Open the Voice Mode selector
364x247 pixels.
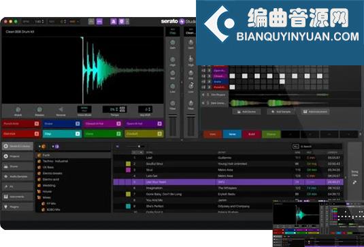pyautogui.click(x=84, y=109)
